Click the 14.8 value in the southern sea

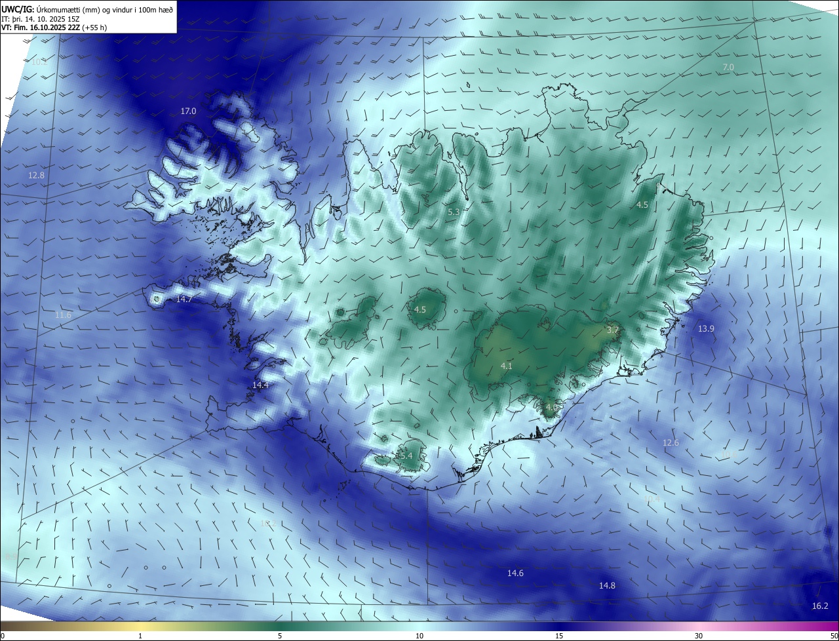click(x=607, y=585)
